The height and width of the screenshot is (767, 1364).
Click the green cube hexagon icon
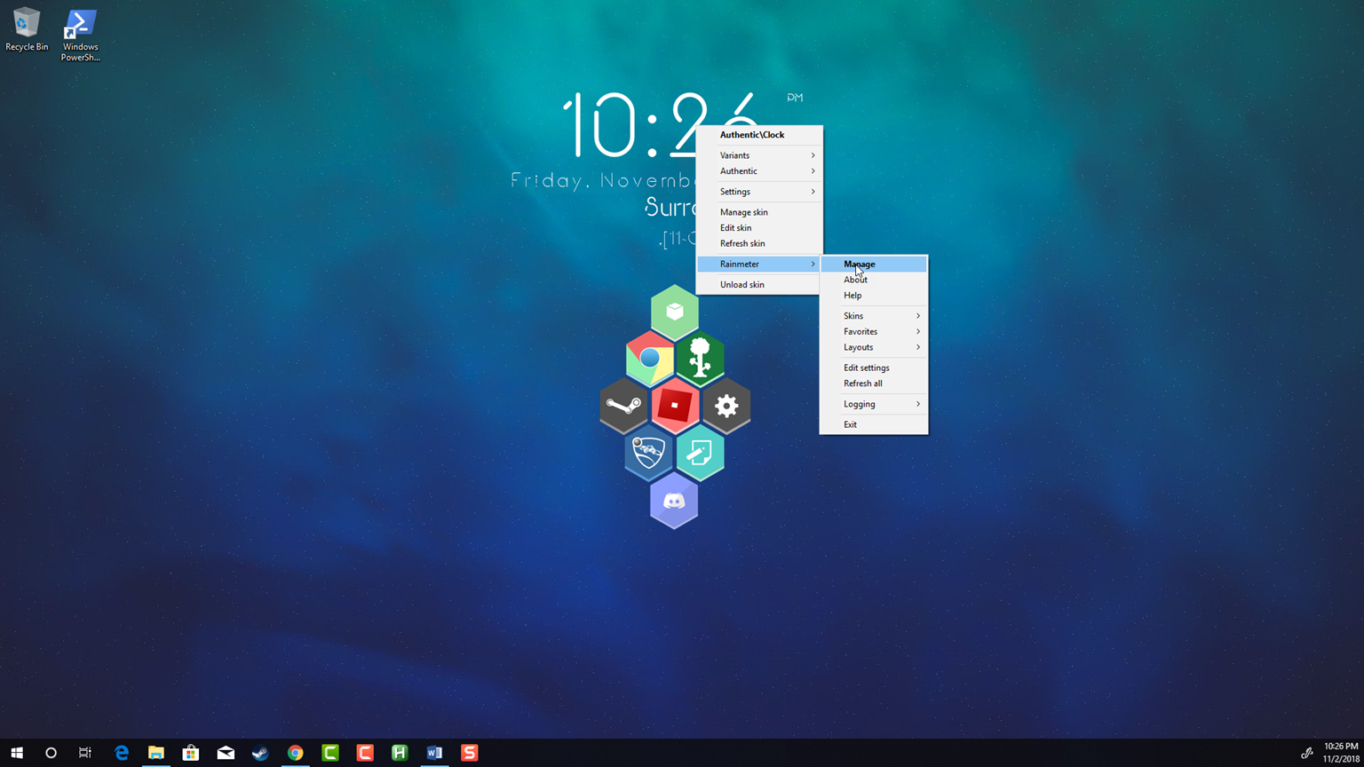675,312
